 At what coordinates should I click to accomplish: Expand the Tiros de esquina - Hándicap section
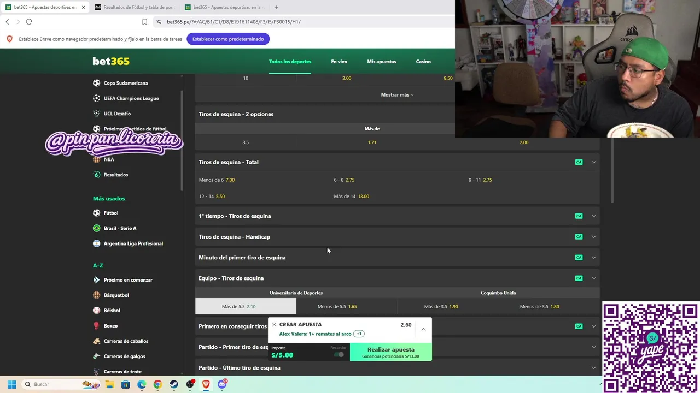click(x=593, y=237)
